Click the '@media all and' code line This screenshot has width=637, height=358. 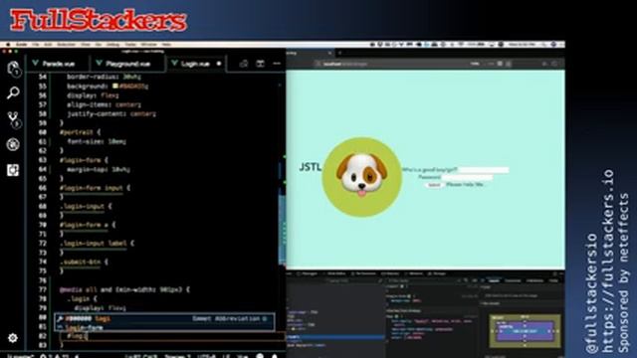coord(124,289)
